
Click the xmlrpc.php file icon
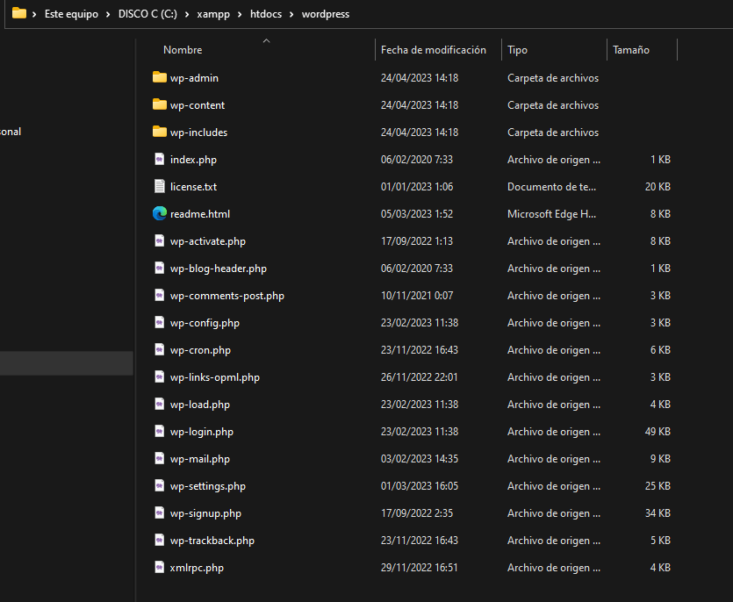click(x=159, y=568)
